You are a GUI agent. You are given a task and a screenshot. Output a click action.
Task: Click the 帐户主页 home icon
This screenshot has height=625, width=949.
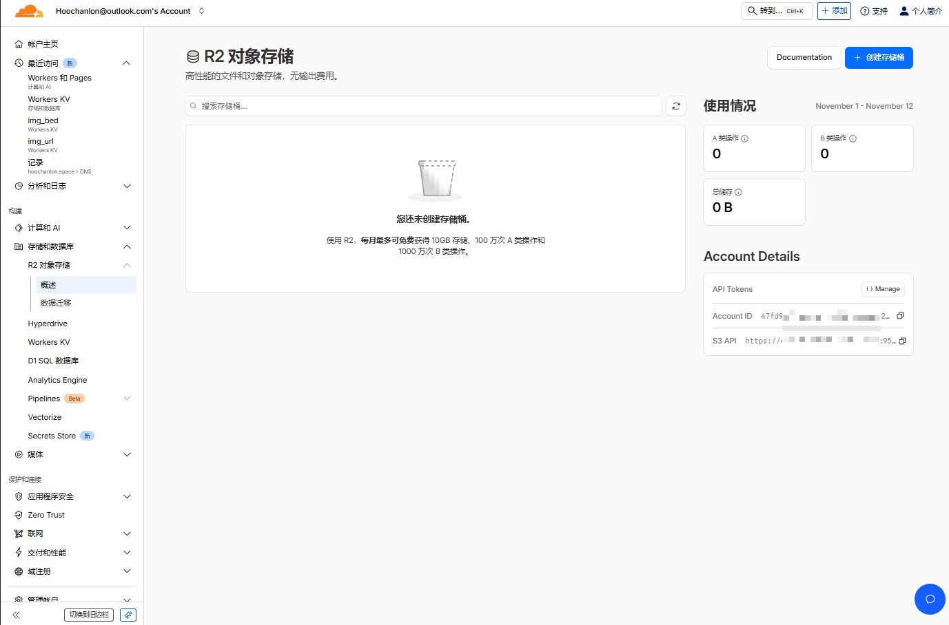[x=19, y=44]
